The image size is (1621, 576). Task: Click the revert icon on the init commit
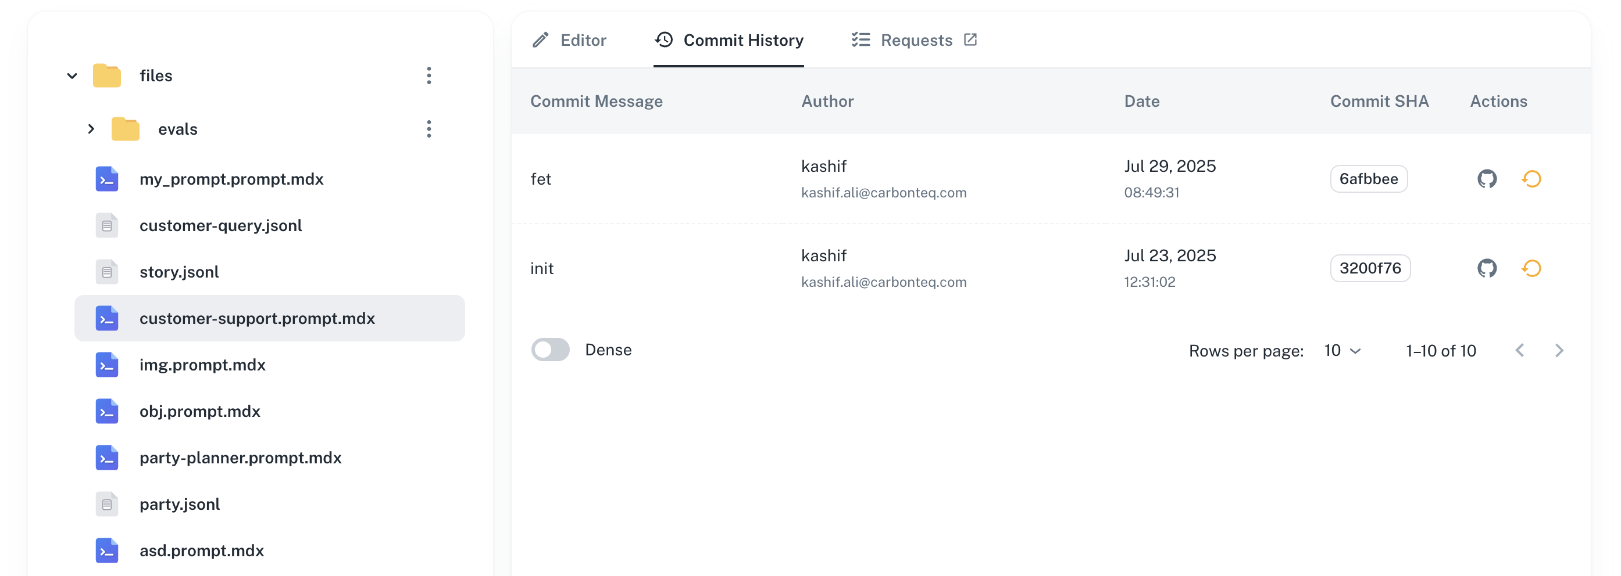click(x=1531, y=268)
